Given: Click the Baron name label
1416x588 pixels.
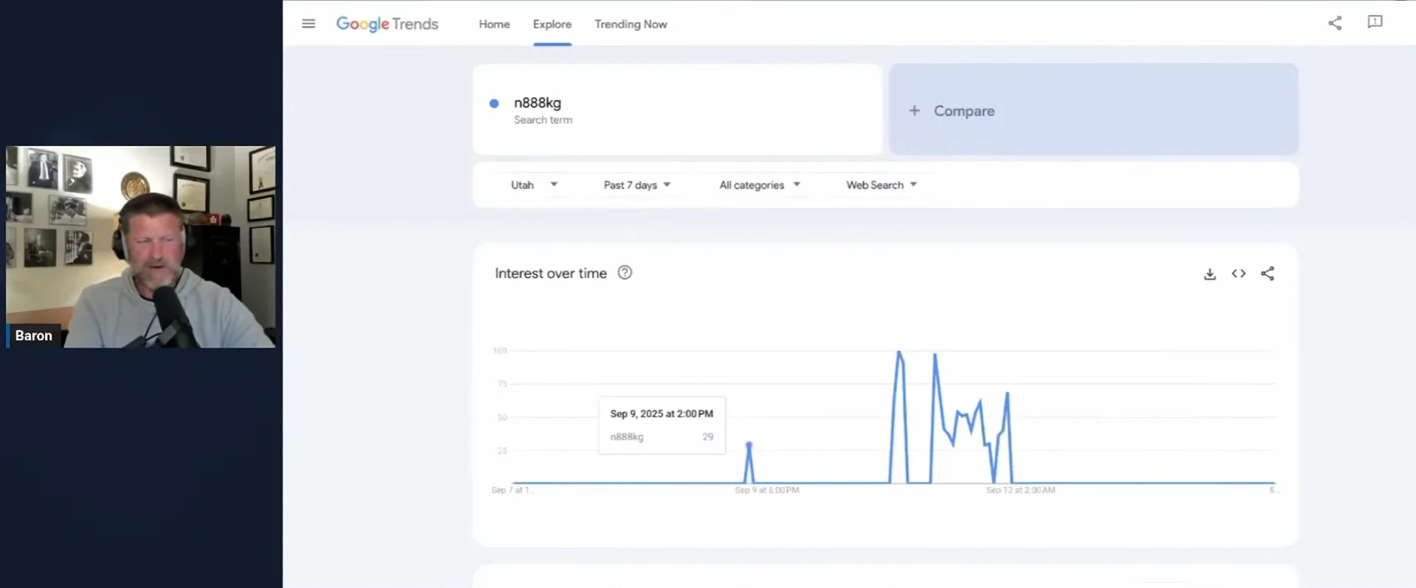Looking at the screenshot, I should pos(34,336).
